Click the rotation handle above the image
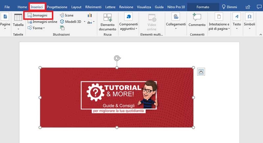 pos(117,58)
